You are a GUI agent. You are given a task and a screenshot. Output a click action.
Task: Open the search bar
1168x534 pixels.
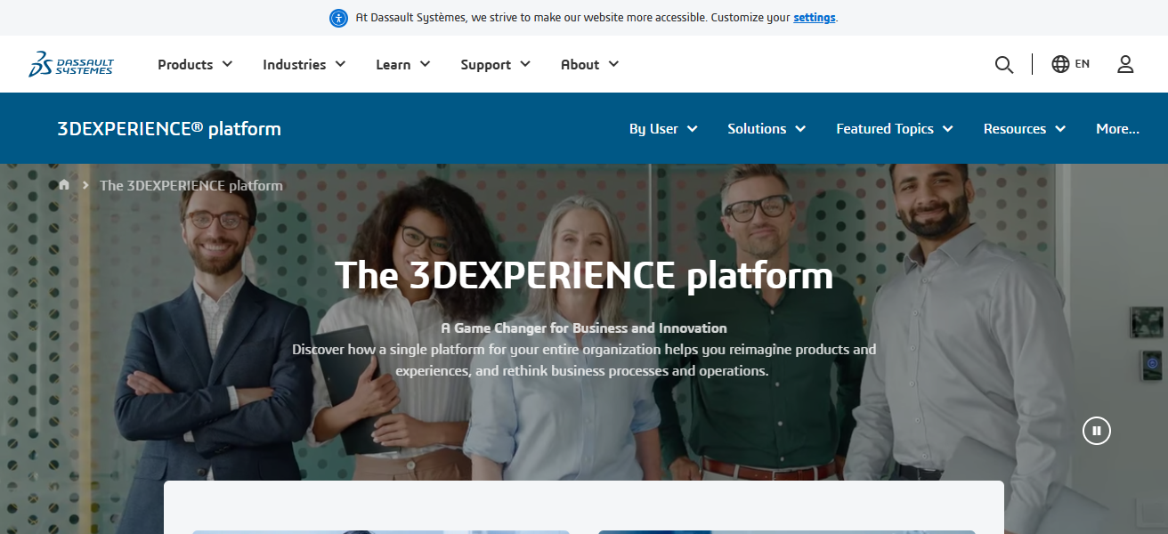point(1004,64)
